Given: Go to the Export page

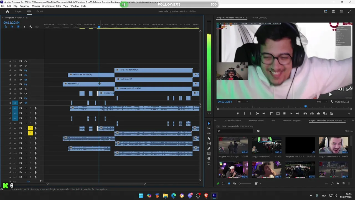Looking at the screenshot, I should point(40,11).
